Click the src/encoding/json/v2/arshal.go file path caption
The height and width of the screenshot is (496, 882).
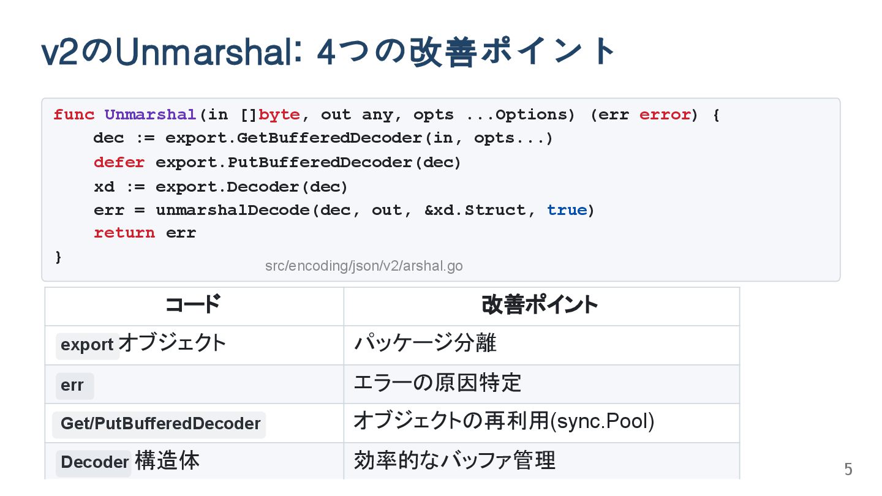pyautogui.click(x=364, y=266)
